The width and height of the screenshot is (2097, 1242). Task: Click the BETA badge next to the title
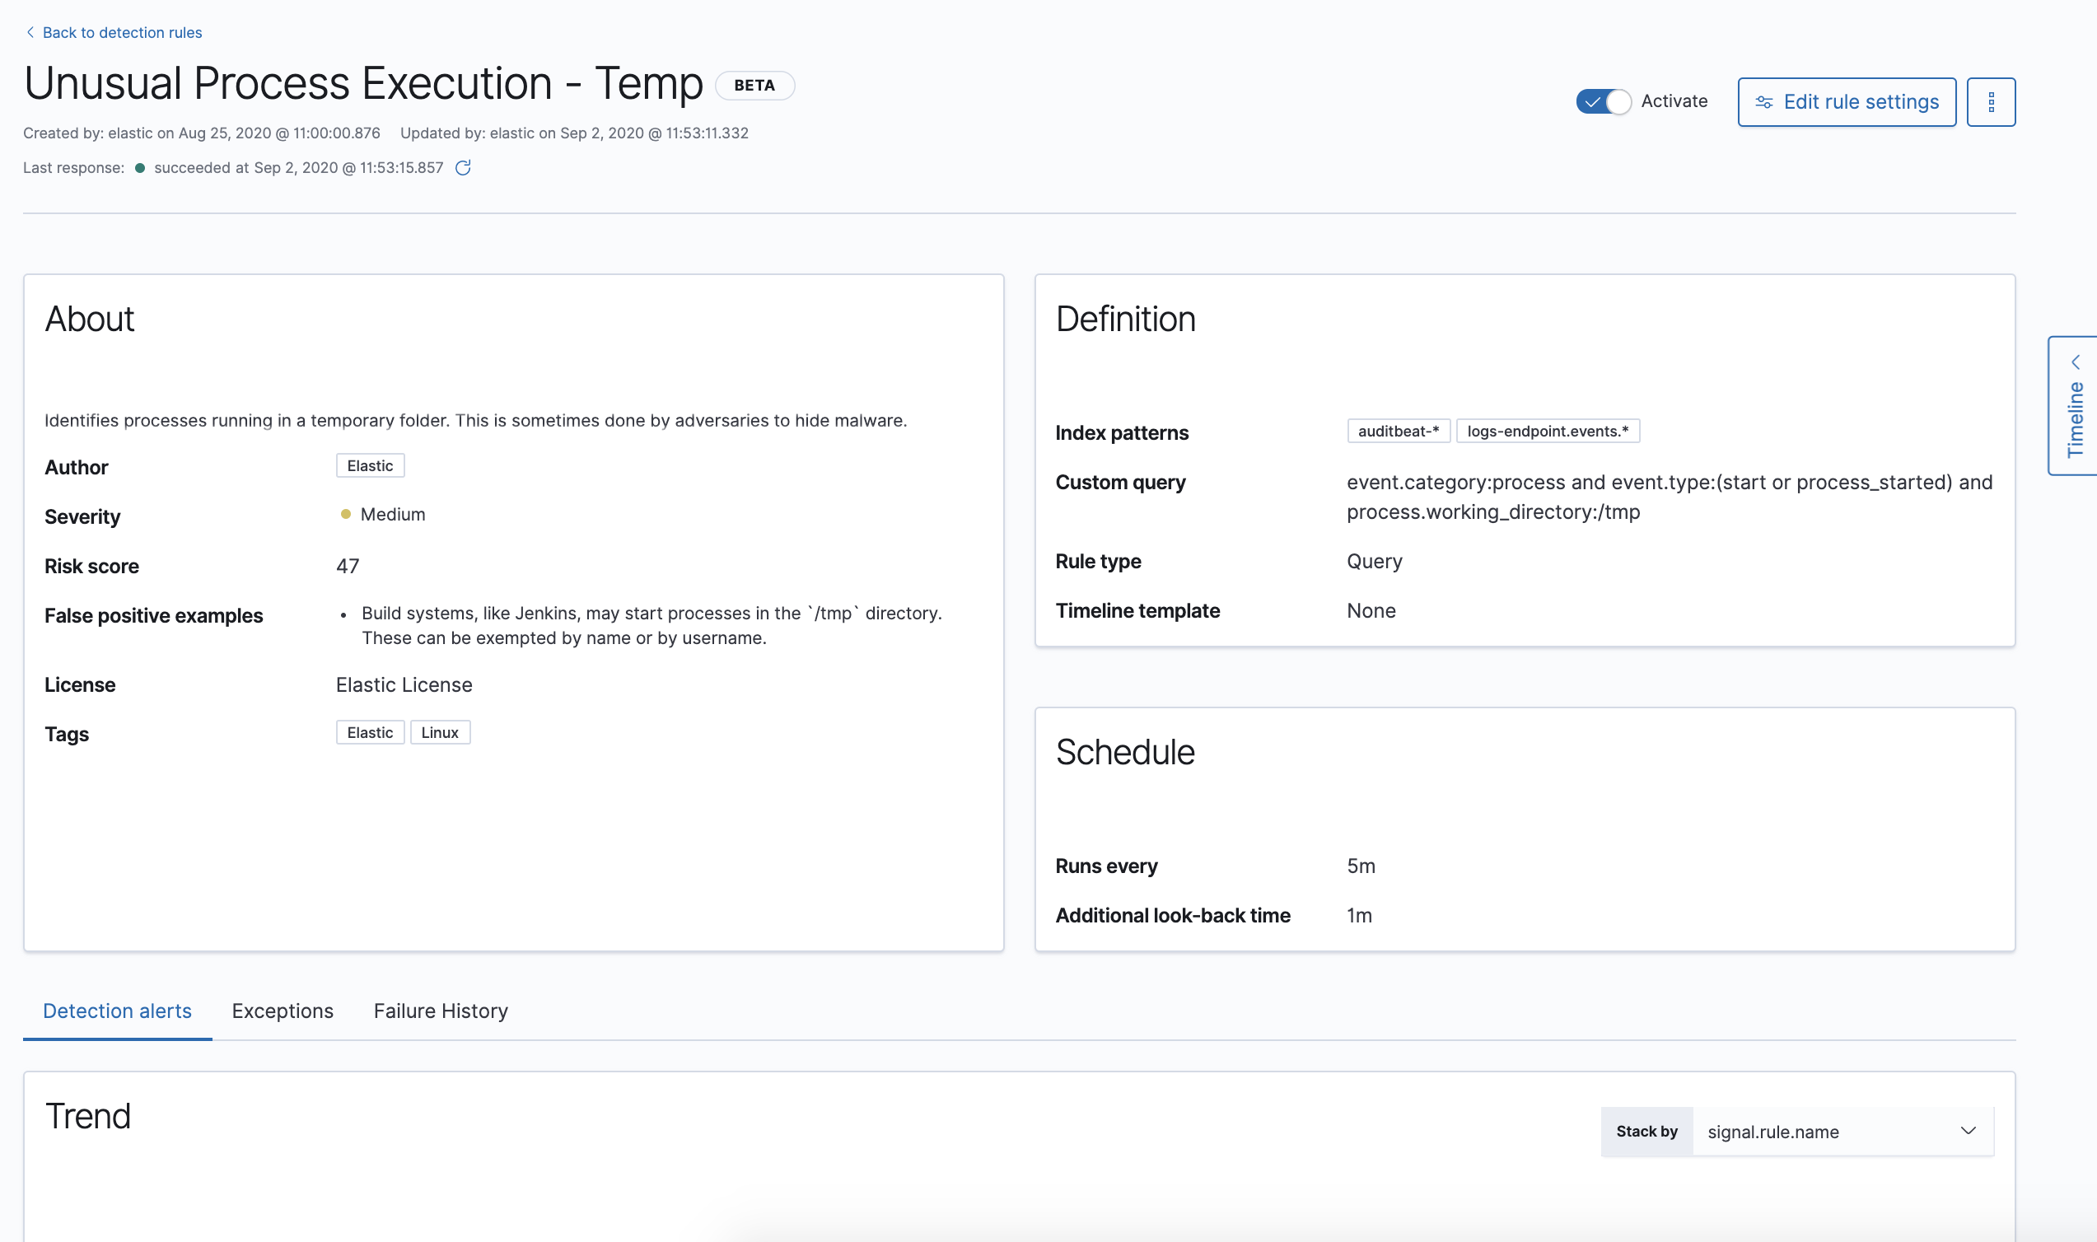(754, 85)
